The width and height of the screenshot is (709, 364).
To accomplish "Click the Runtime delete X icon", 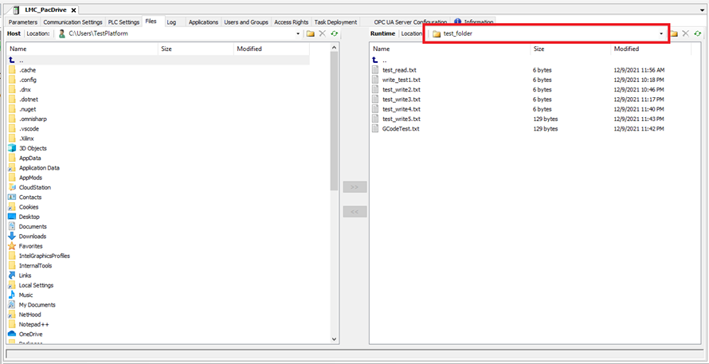I will point(685,33).
